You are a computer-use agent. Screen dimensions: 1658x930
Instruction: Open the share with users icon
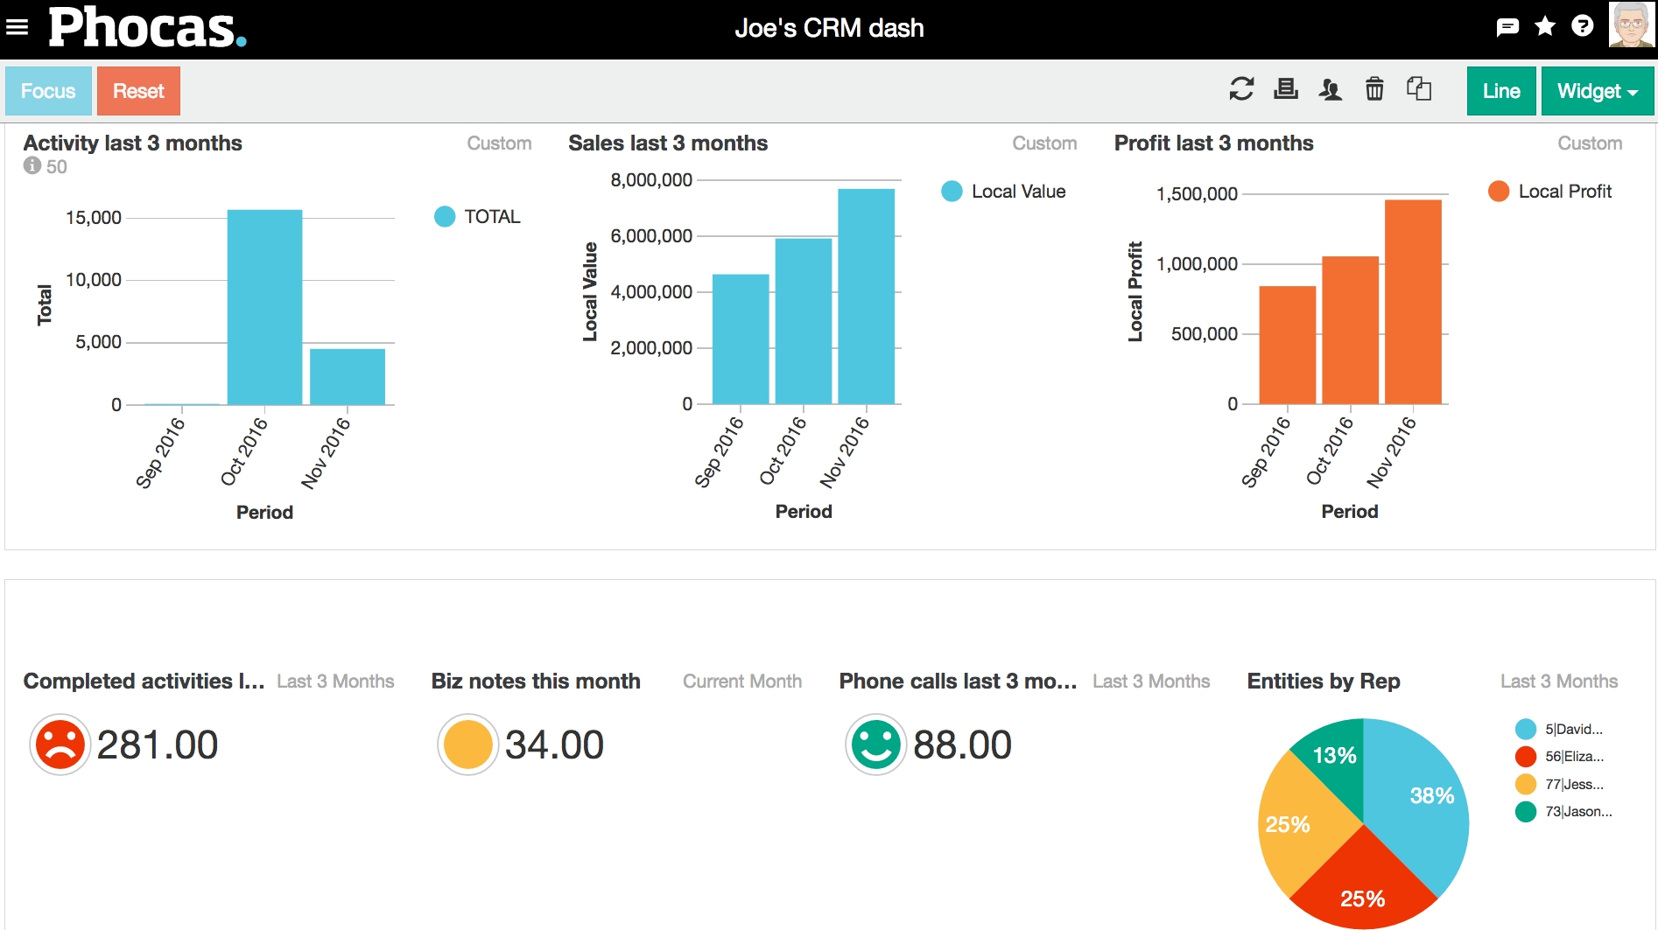pyautogui.click(x=1330, y=89)
